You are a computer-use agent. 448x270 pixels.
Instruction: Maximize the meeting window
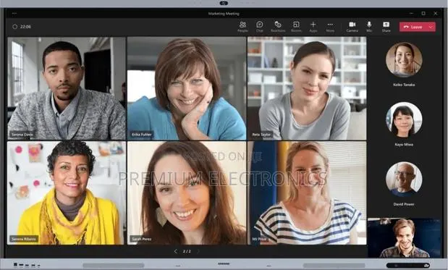pyautogui.click(x=423, y=13)
